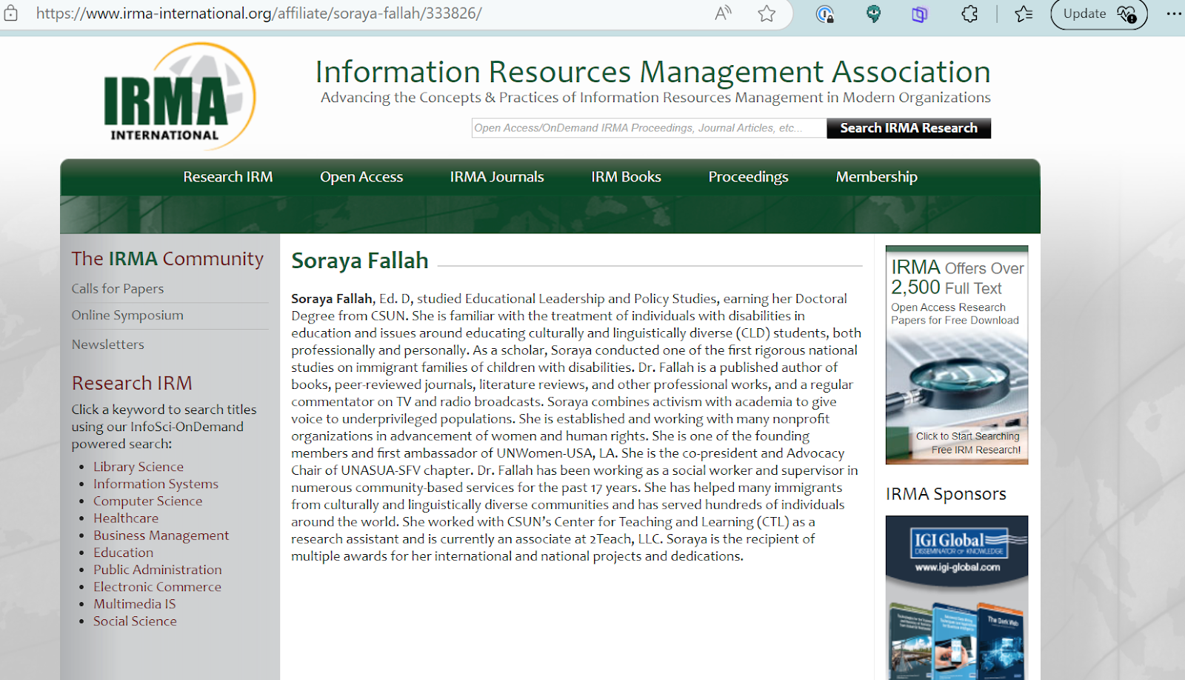Focus the IRMA research search field

coord(649,128)
